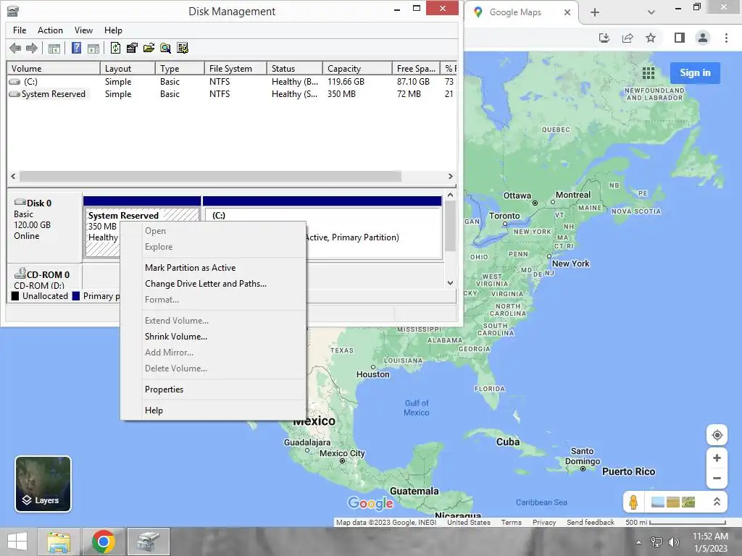Open the Privacy link on Maps

point(544,523)
